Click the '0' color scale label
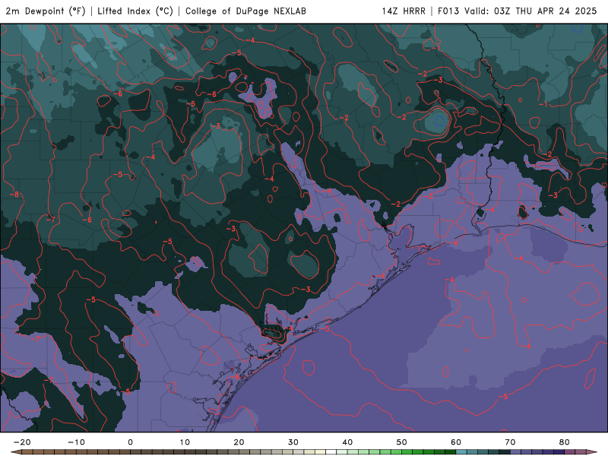Image resolution: width=608 pixels, height=456 pixels. click(x=130, y=442)
